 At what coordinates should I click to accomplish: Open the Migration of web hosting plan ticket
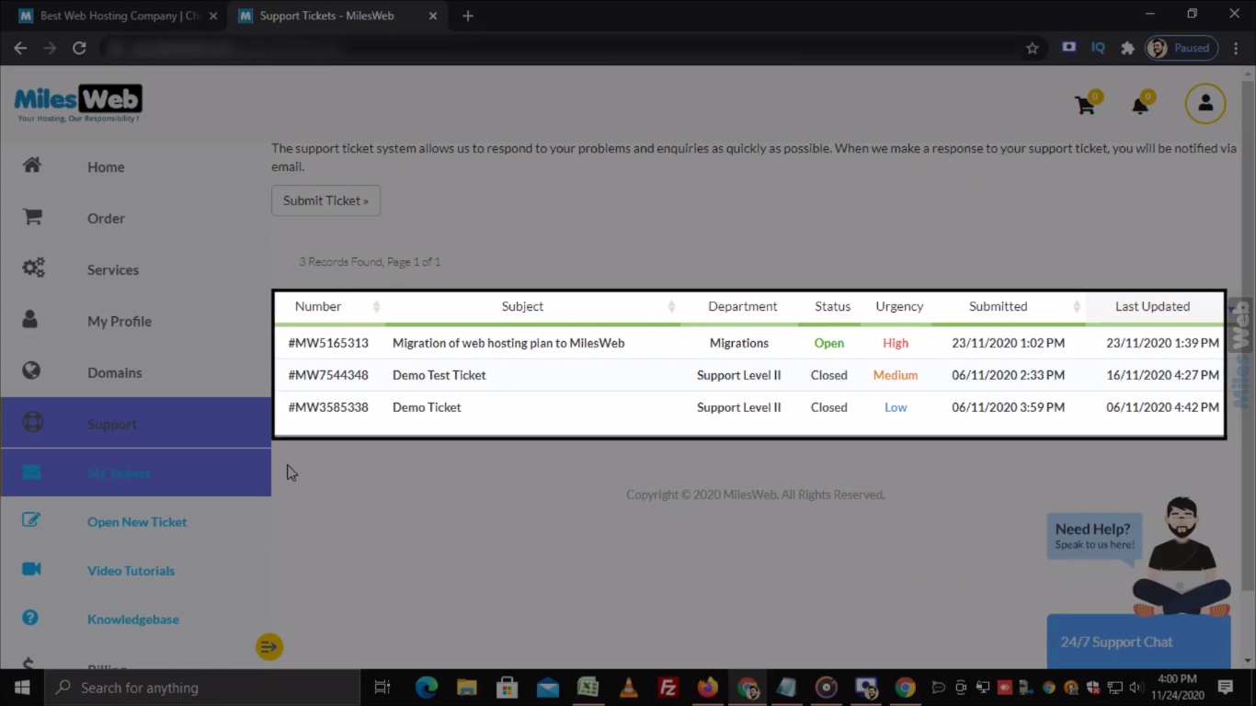[x=508, y=343]
